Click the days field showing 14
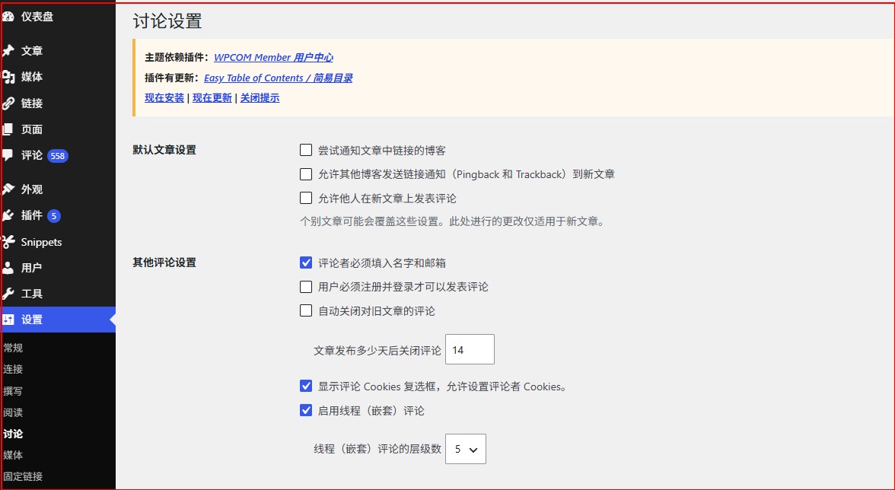Screen dimensions: 895x490 point(470,349)
